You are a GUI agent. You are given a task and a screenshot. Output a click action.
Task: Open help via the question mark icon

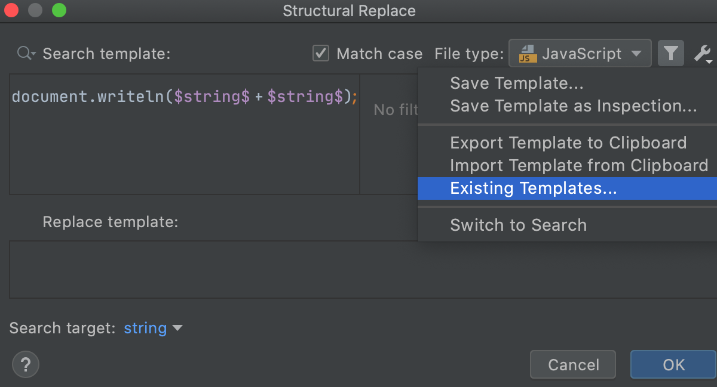pos(25,364)
